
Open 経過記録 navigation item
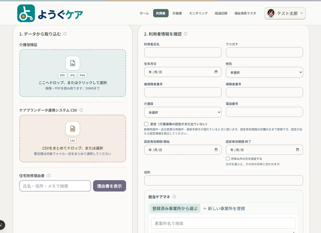point(221,13)
